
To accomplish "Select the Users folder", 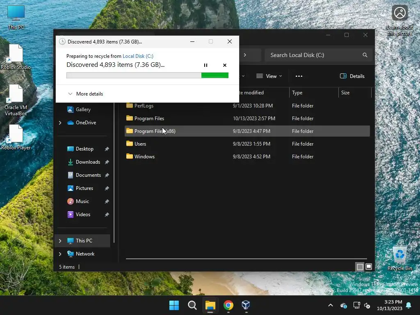I will pos(247,144).
